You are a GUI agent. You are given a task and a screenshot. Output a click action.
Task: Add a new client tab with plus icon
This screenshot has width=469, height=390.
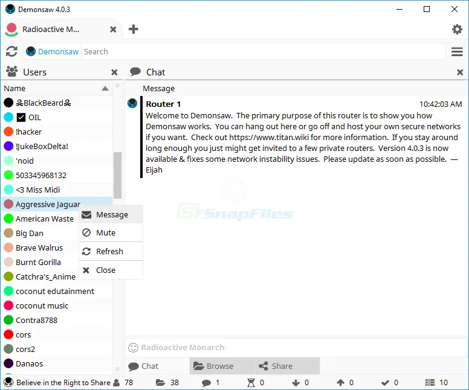point(133,30)
